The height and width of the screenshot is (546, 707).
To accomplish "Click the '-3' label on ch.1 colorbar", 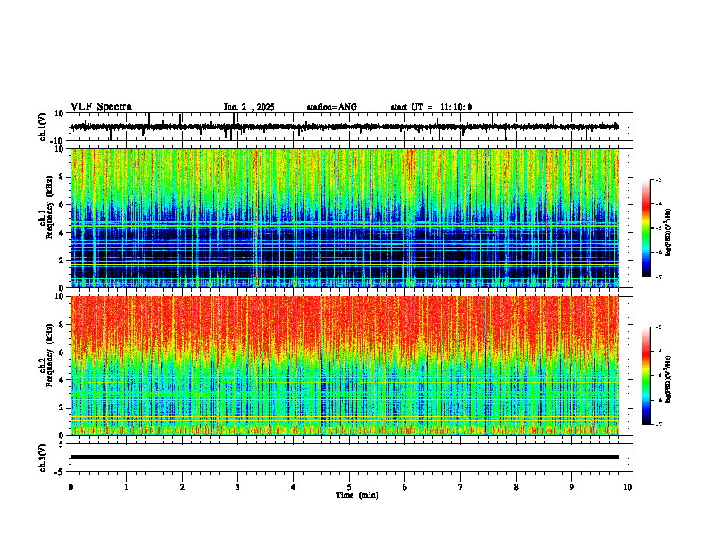I will point(659,179).
